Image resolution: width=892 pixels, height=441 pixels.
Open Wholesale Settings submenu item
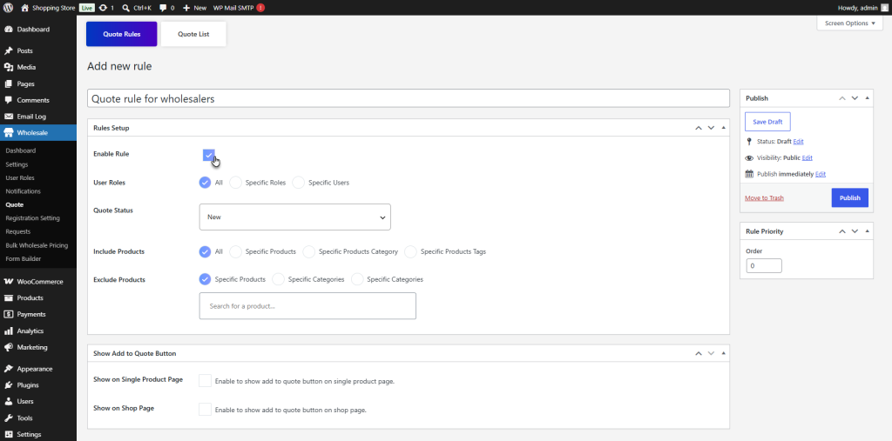pyautogui.click(x=17, y=164)
